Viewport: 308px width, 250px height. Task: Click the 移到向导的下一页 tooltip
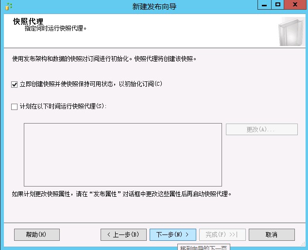pos(203,247)
